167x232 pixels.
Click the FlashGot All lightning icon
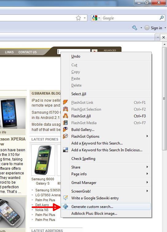[x=66, y=116]
